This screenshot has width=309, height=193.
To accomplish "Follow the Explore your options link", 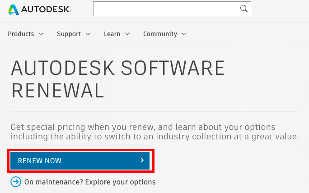I will [x=90, y=182].
